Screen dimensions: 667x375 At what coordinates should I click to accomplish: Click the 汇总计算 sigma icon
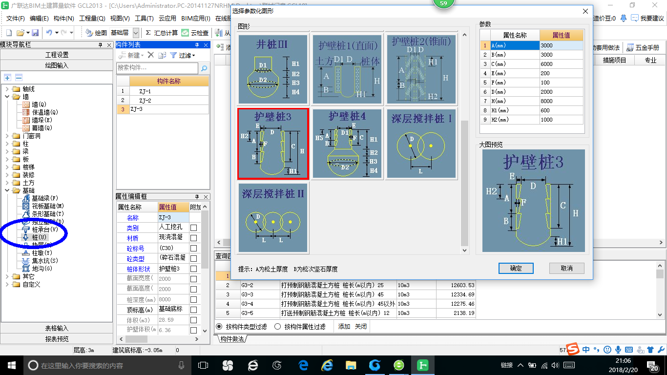pyautogui.click(x=148, y=33)
